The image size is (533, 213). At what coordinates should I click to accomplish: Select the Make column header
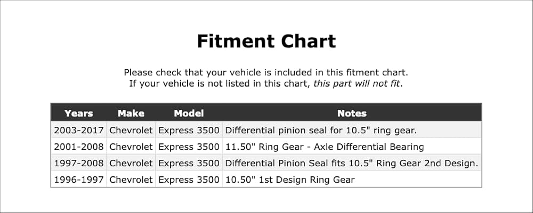(131, 114)
